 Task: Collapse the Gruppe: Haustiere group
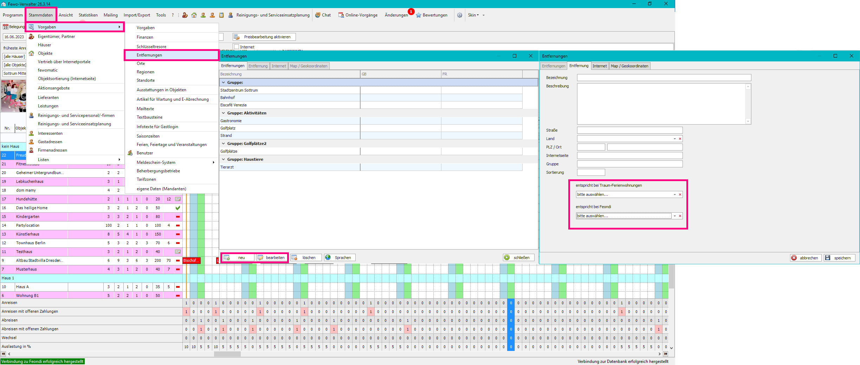coord(224,159)
